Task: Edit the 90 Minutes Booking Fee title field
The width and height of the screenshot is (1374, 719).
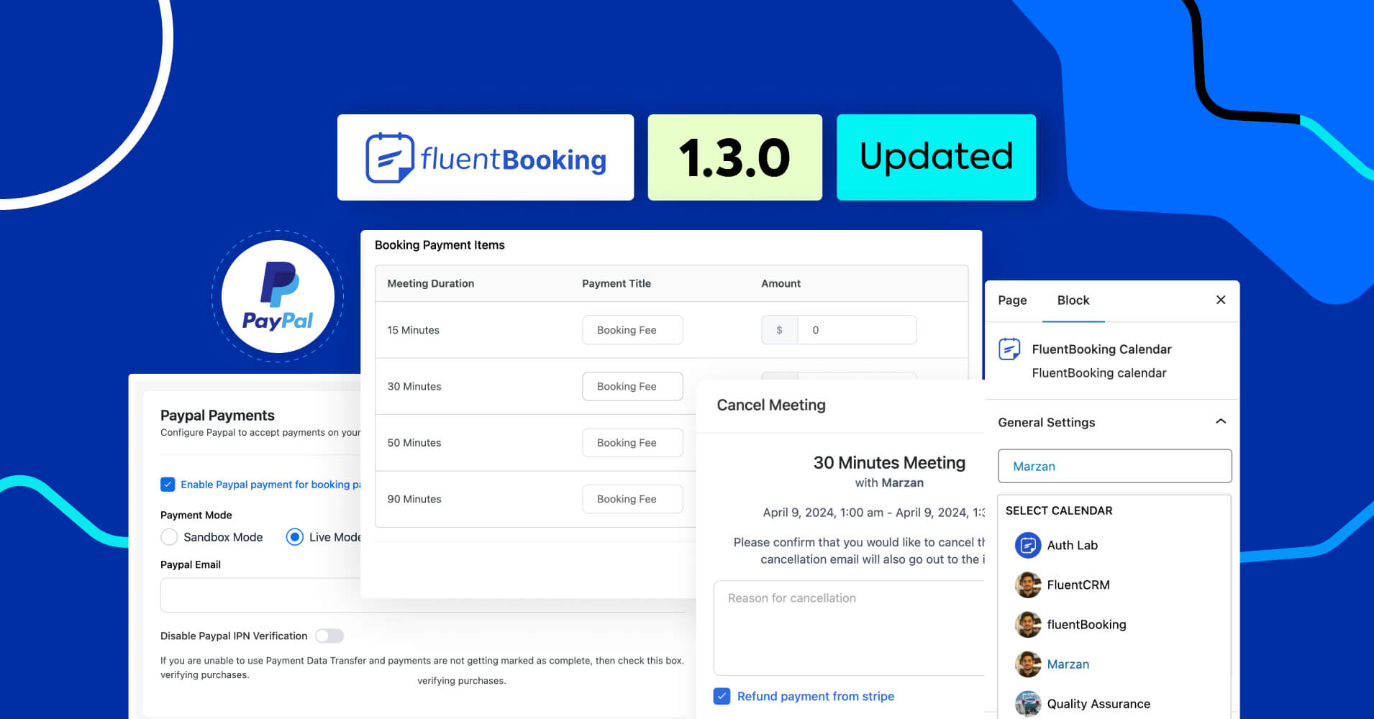Action: click(x=632, y=499)
